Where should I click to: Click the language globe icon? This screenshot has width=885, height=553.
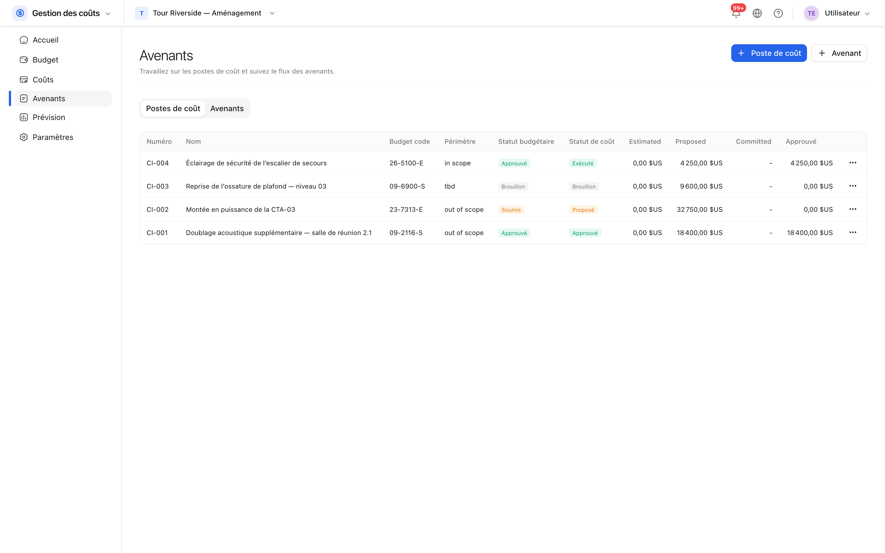[x=757, y=13]
